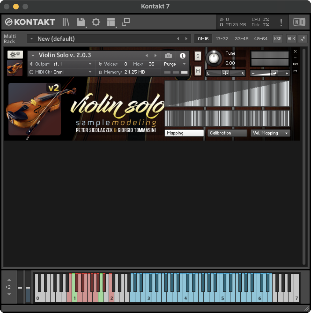Click the pan center marker
311x313 pixels.
pyautogui.click(x=225, y=73)
